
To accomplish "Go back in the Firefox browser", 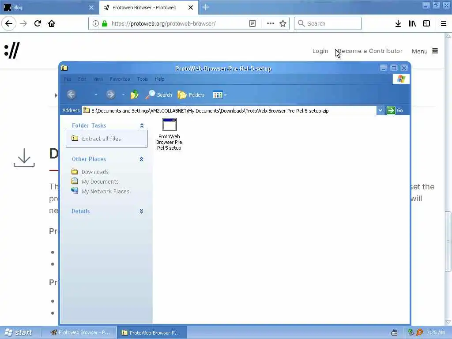I will 9,23.
